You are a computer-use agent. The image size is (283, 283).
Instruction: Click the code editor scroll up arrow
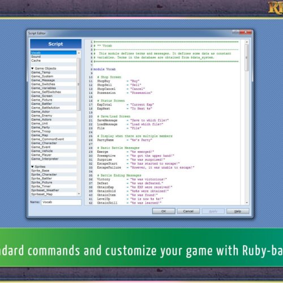247,42
